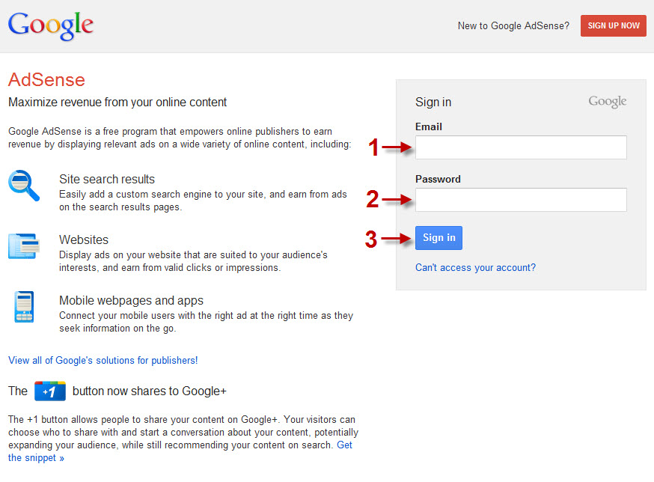Click the Sign in heading text

tap(433, 103)
